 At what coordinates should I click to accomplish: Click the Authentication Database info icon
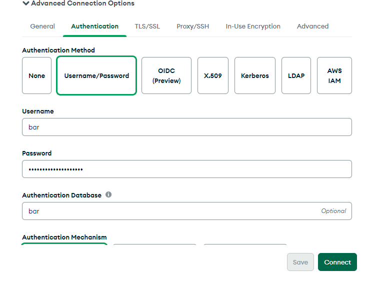[108, 194]
